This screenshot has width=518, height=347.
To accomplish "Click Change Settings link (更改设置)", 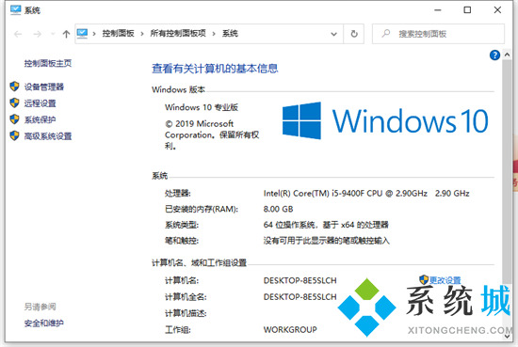I will point(445,280).
